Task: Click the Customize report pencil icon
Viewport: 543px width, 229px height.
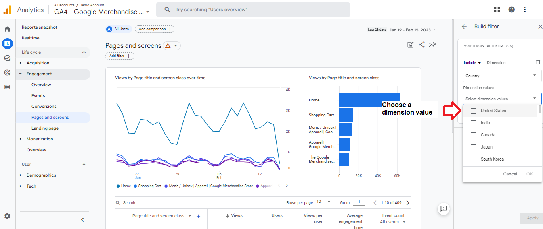Action: coord(411,45)
